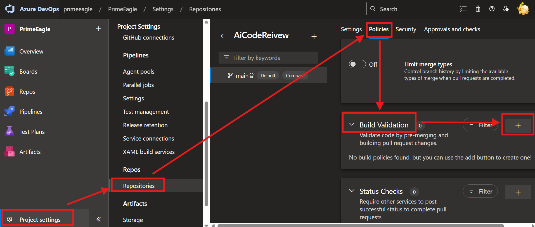Click the settings panel vertical scrollbar
Screen dimensions: 535x227
click(x=206, y=154)
